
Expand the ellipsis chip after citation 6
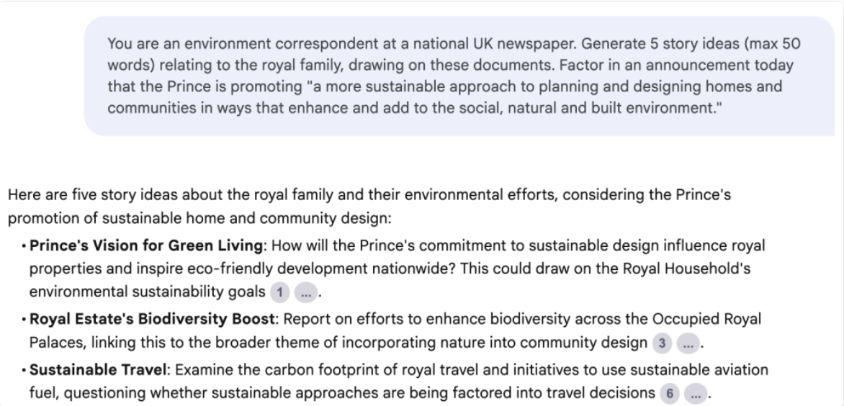point(696,393)
